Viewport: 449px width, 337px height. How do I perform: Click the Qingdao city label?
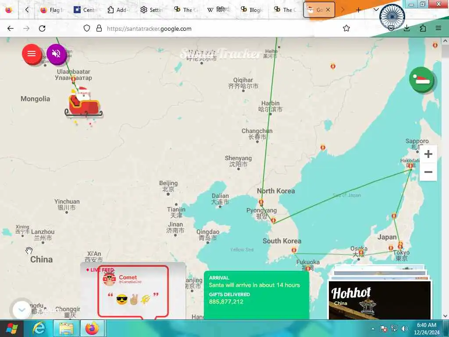point(208,235)
